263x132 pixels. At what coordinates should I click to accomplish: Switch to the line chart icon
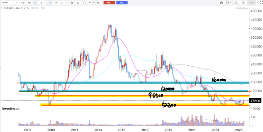[57, 2]
